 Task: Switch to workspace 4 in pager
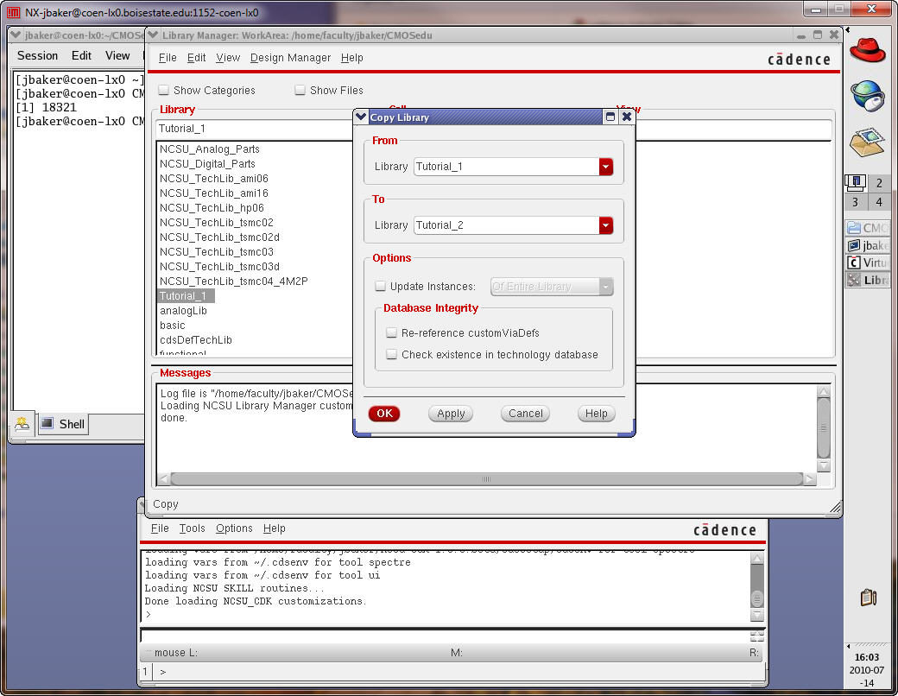coord(879,202)
